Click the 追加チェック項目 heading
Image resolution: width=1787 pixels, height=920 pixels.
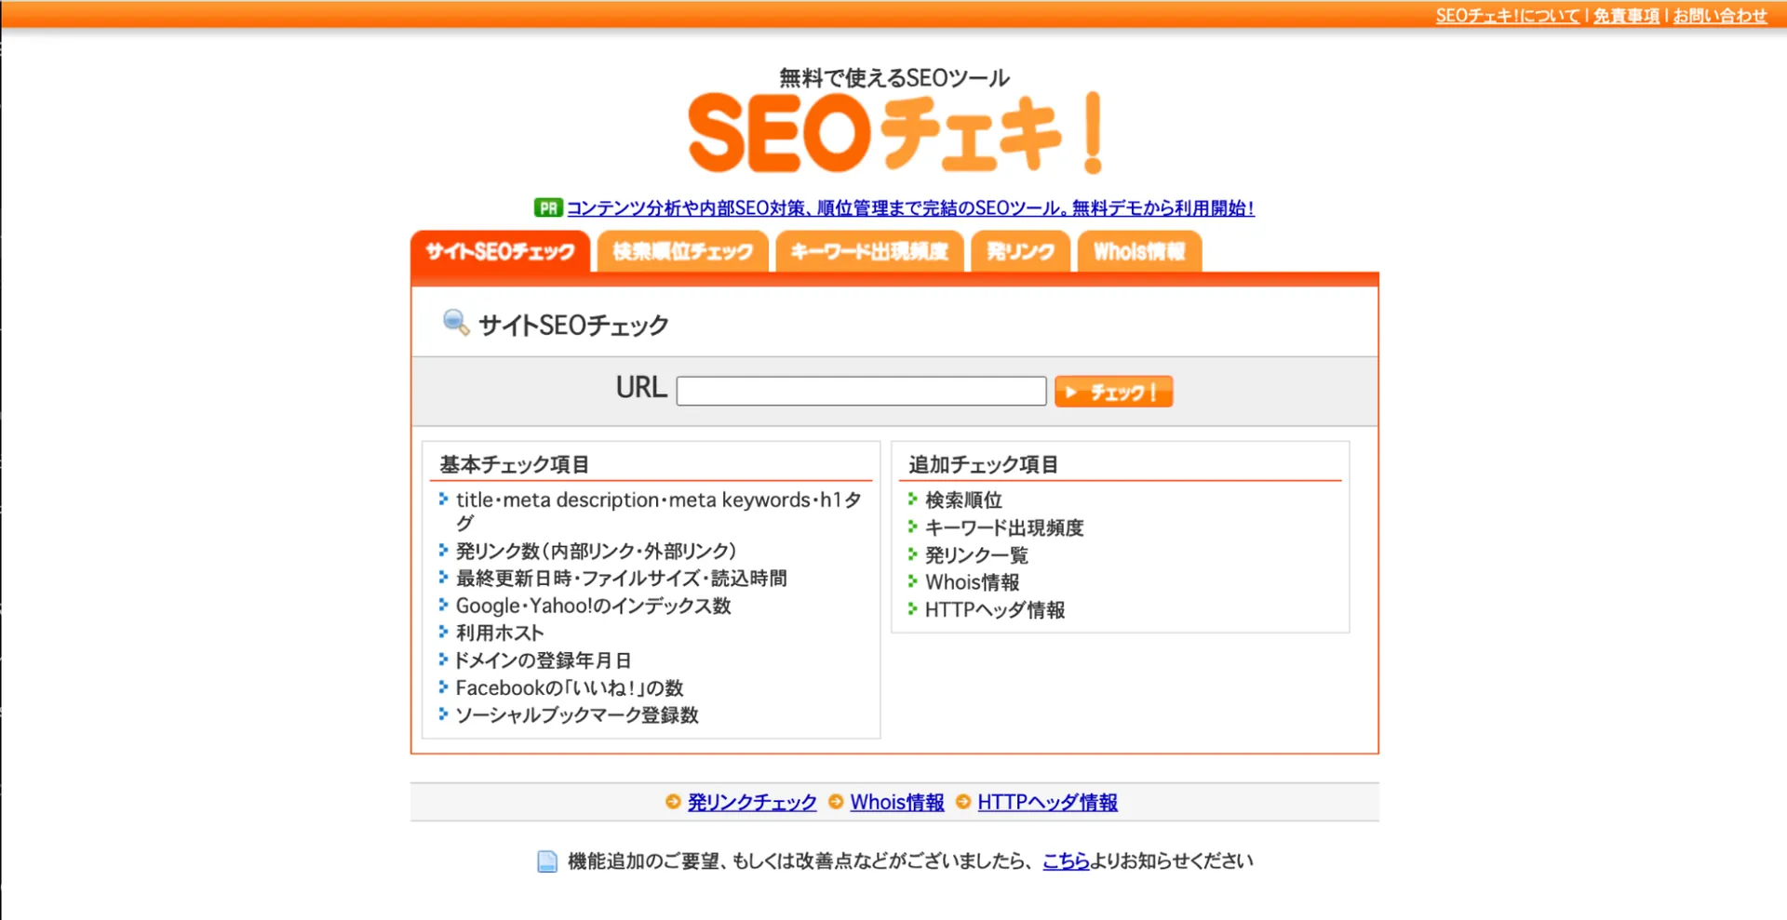tap(983, 464)
